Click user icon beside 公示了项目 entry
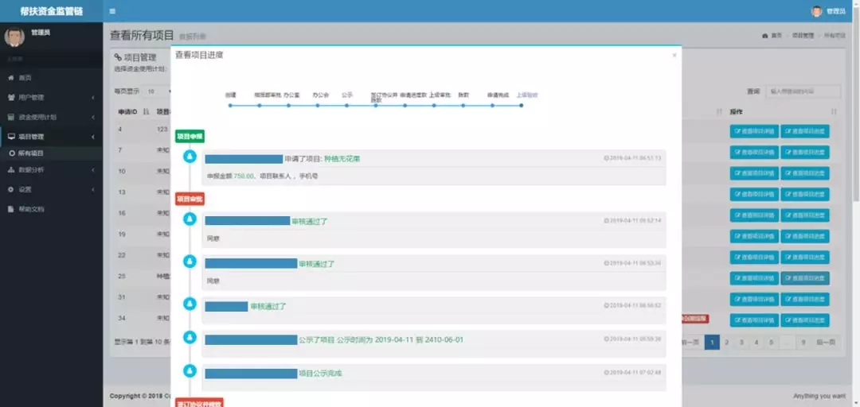This screenshot has height=407, width=860. pos(190,337)
